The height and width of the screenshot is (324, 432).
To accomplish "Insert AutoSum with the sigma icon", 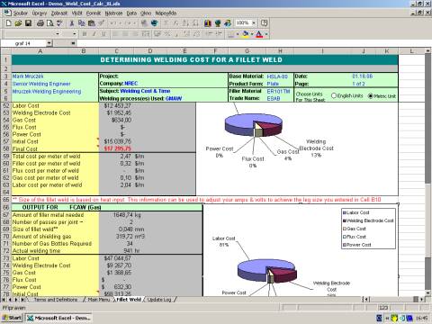I will 166,23.
